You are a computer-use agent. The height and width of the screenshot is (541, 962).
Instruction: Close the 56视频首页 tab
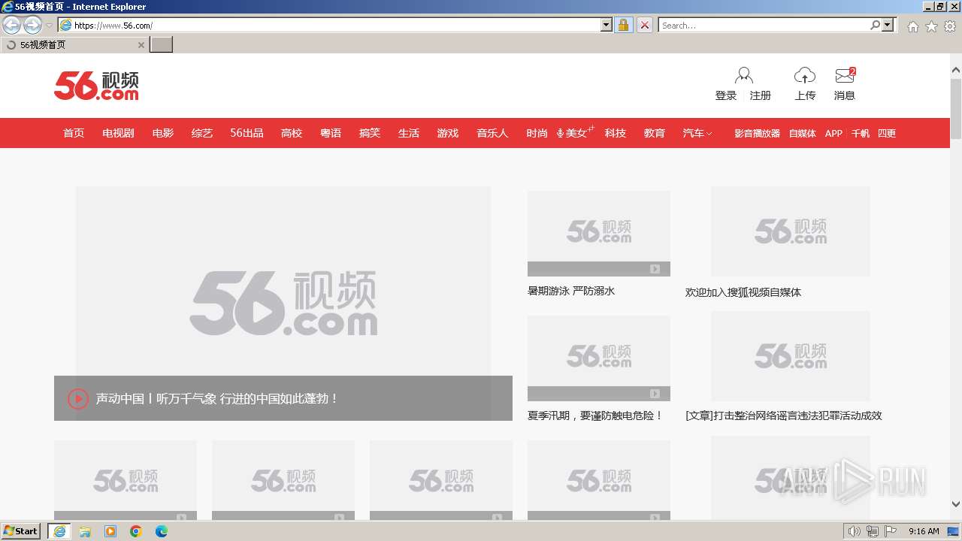click(141, 45)
